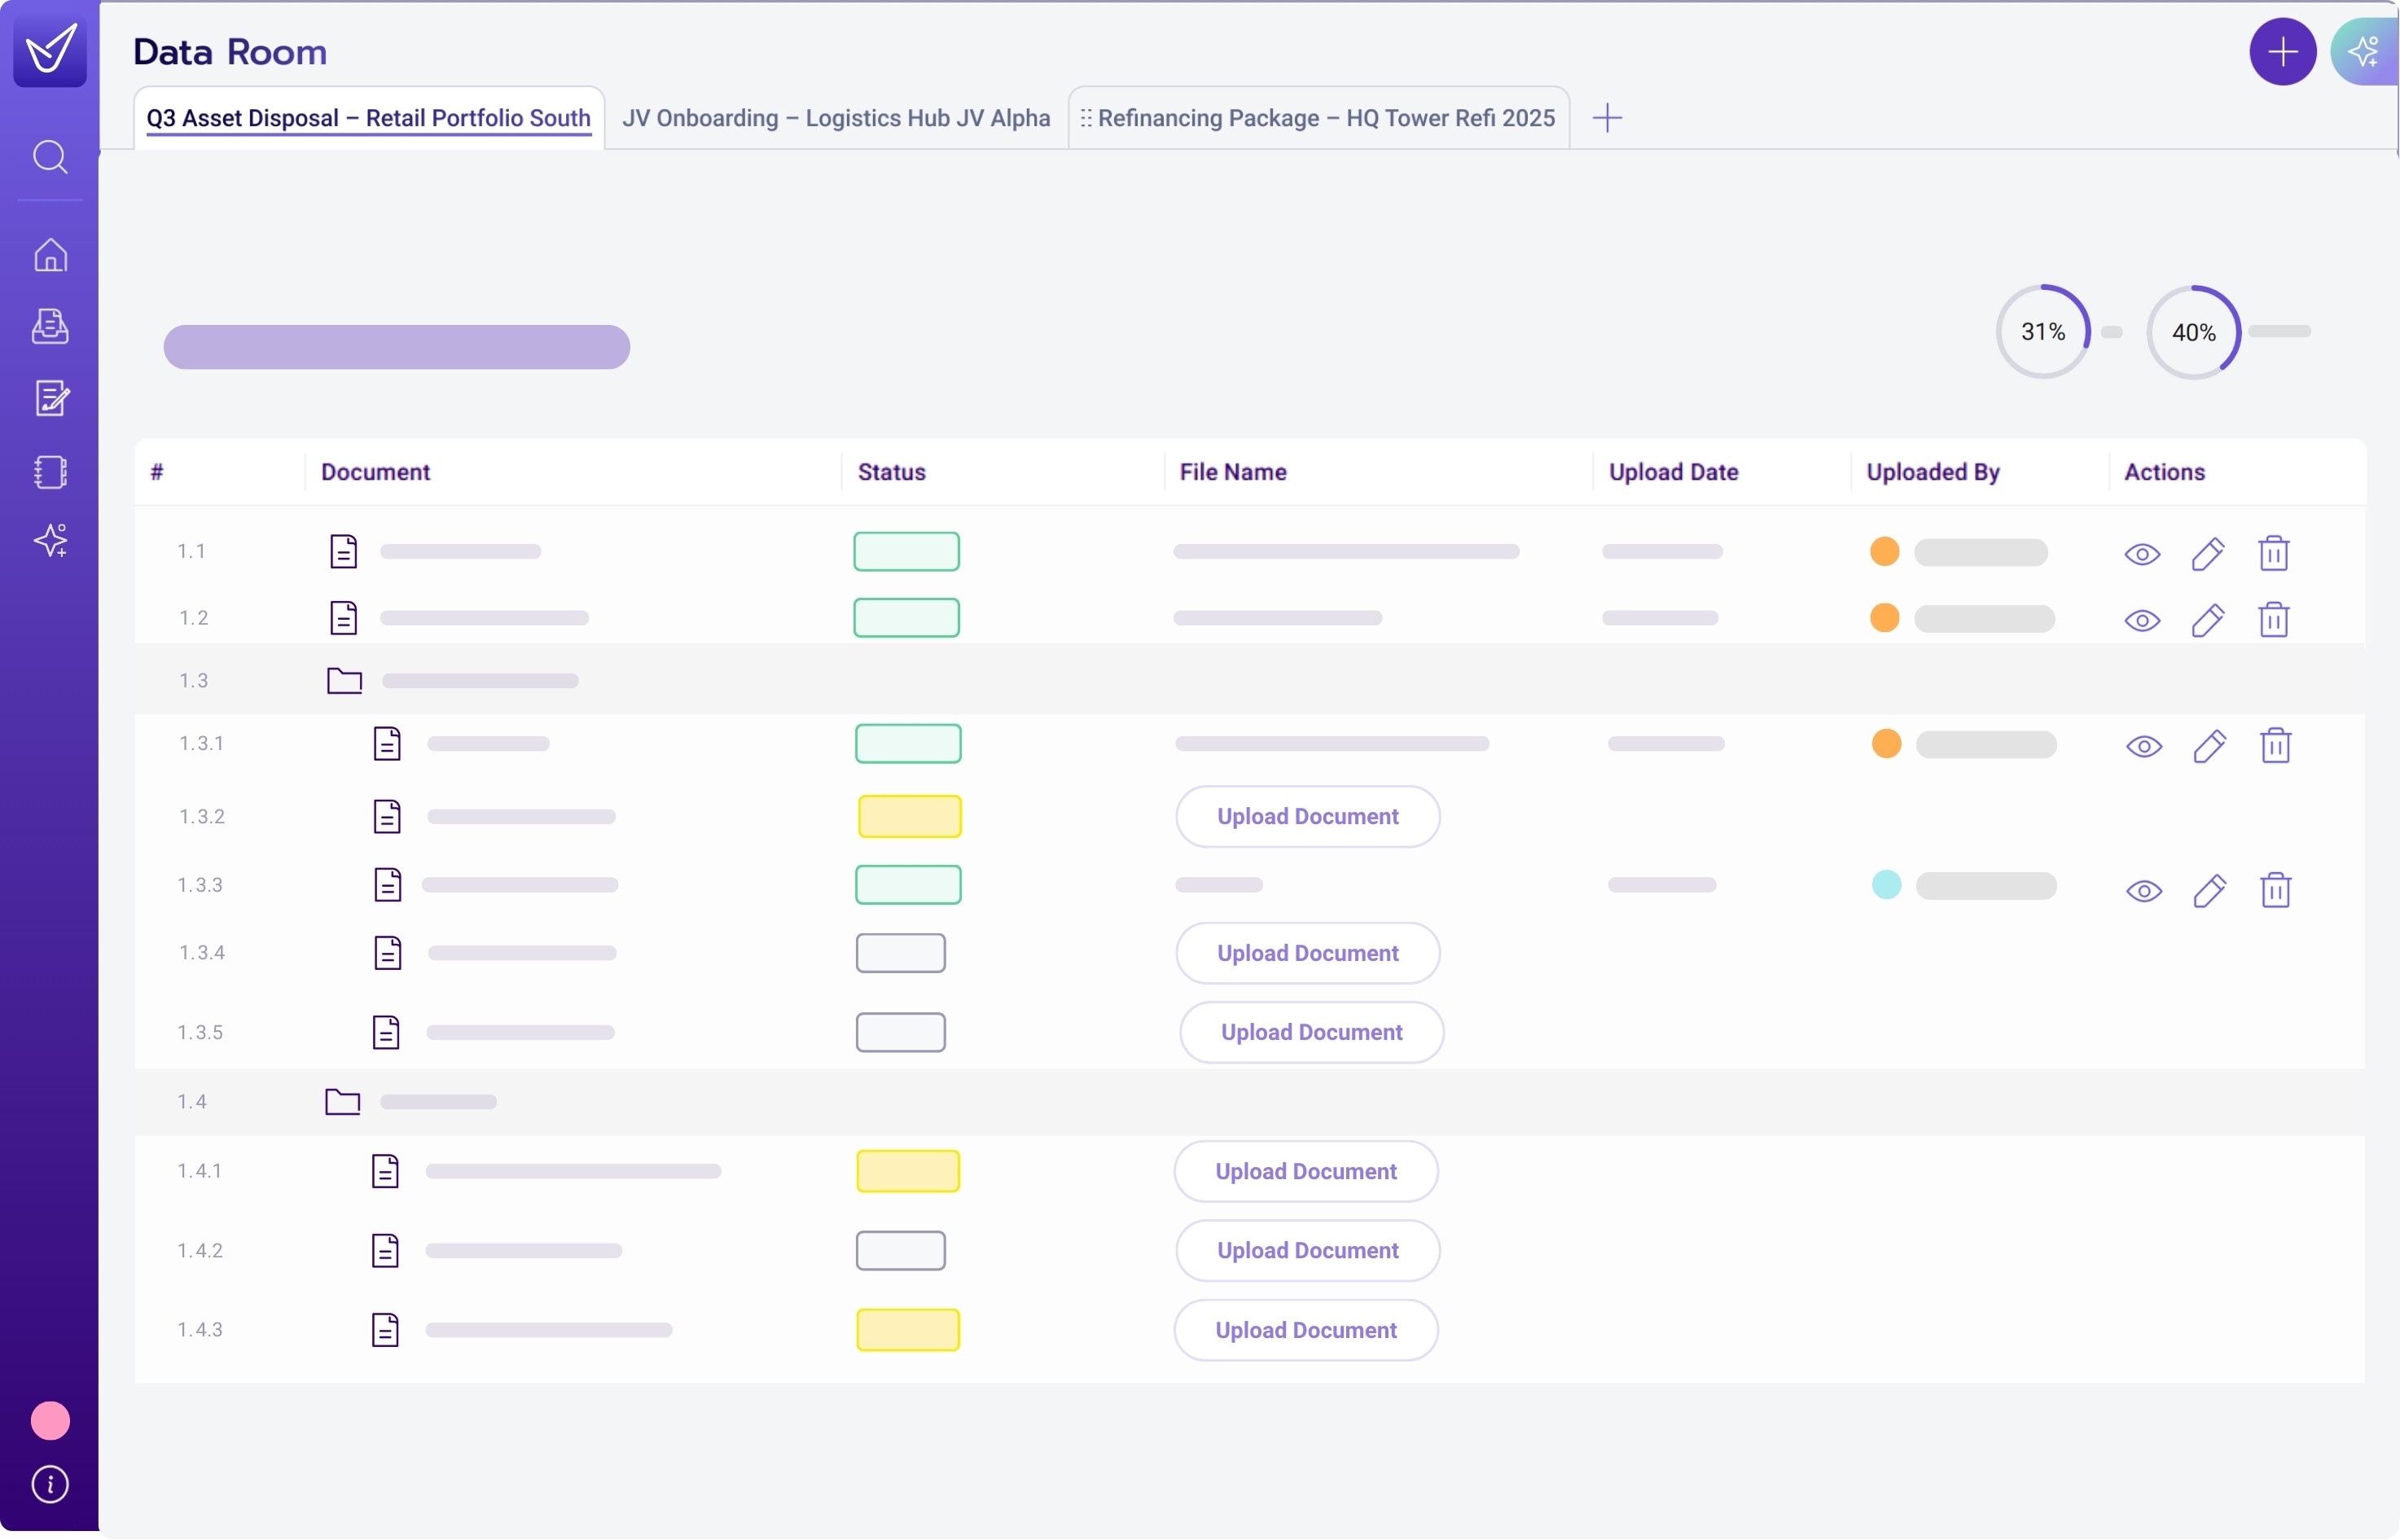
Task: Collapse folder row 1.4
Action: click(x=342, y=1102)
